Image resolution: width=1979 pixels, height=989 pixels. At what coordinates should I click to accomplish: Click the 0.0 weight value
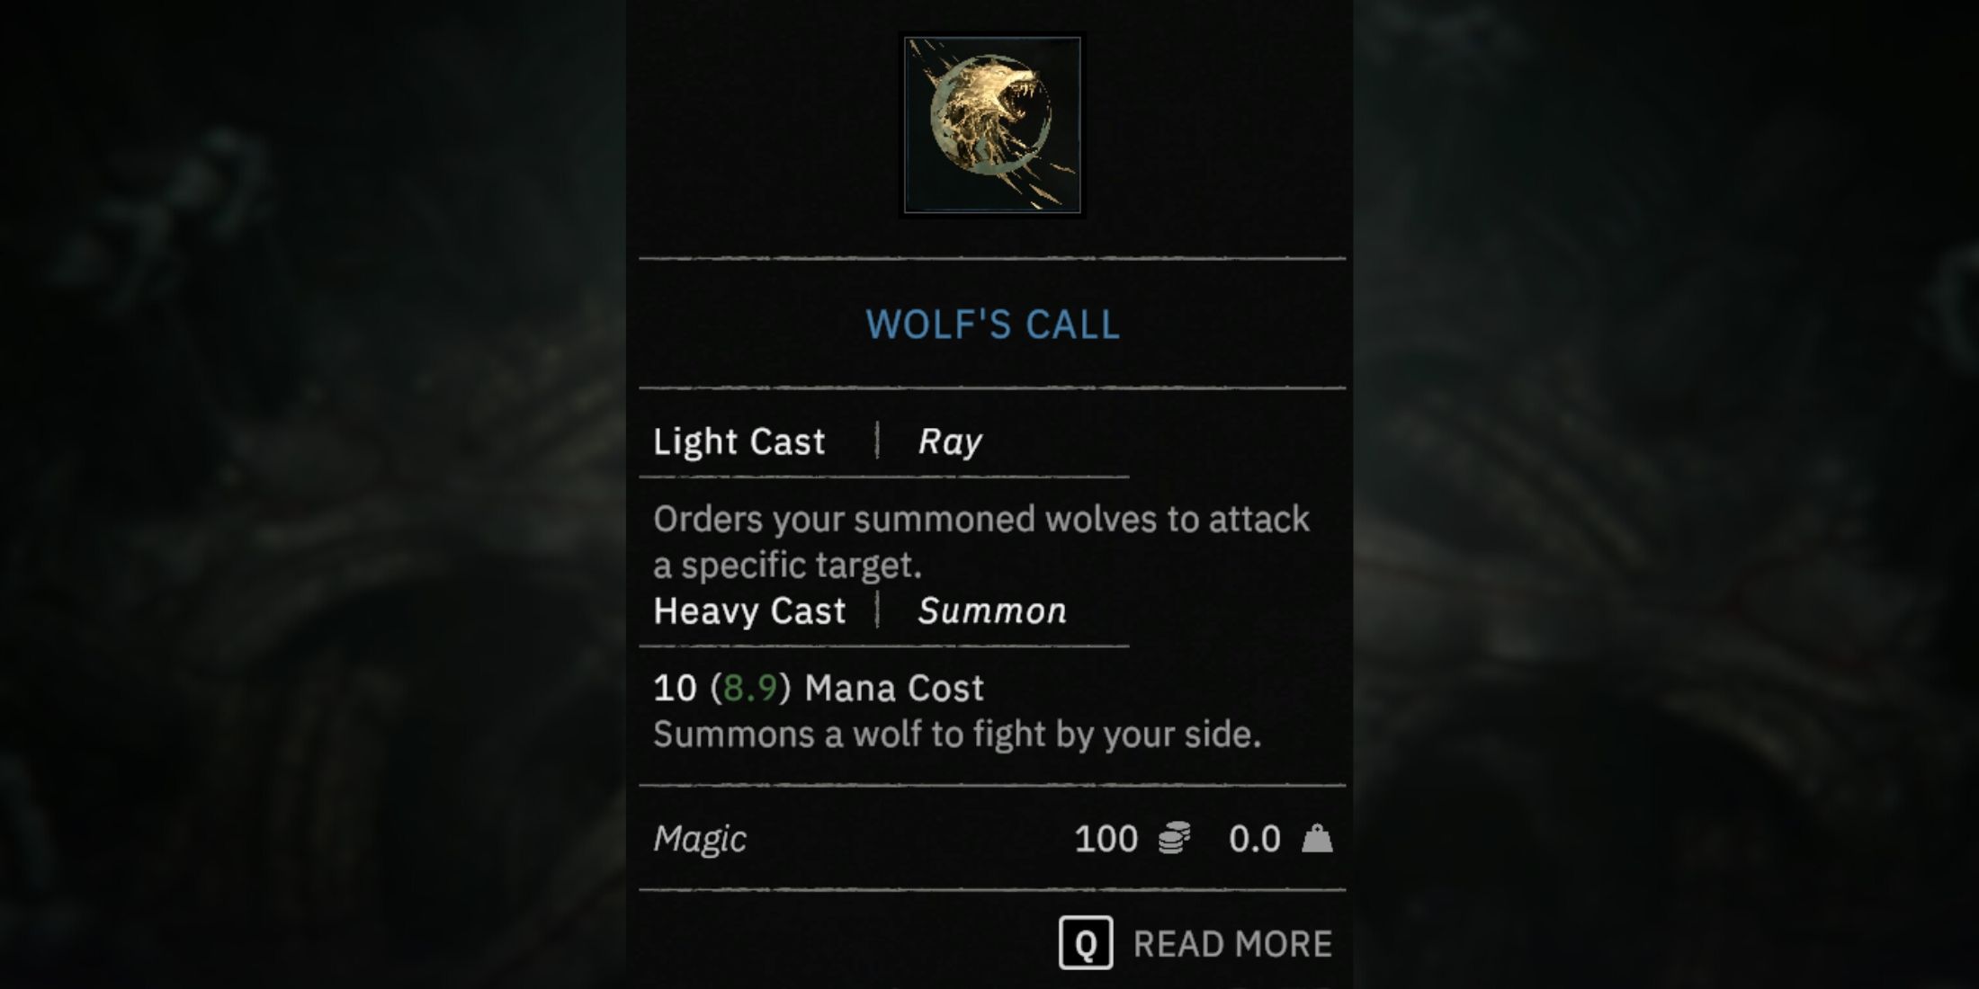pos(1254,839)
